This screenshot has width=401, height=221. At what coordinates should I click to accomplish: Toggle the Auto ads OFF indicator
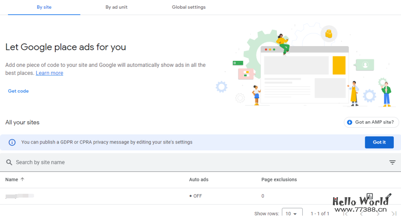coord(196,196)
